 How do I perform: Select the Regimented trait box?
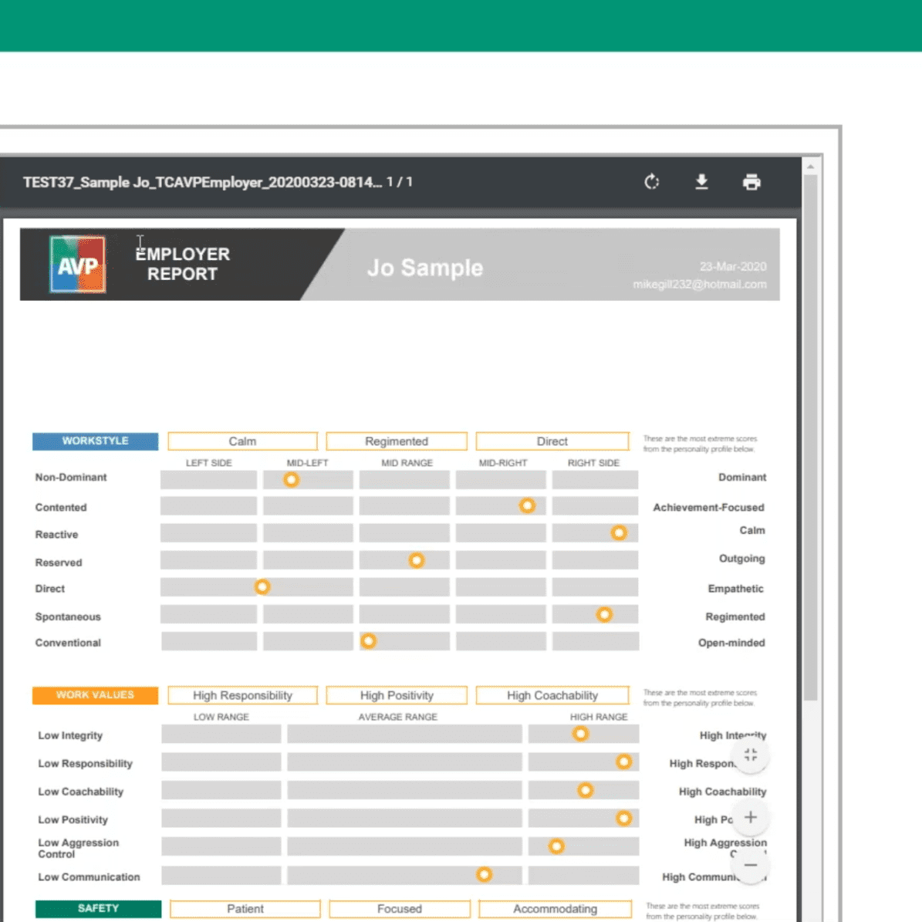click(397, 441)
